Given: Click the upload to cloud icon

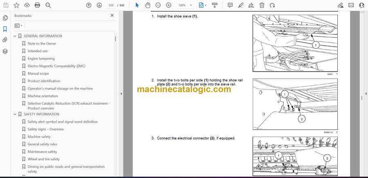Looking at the screenshot, I should [x=27, y=5].
